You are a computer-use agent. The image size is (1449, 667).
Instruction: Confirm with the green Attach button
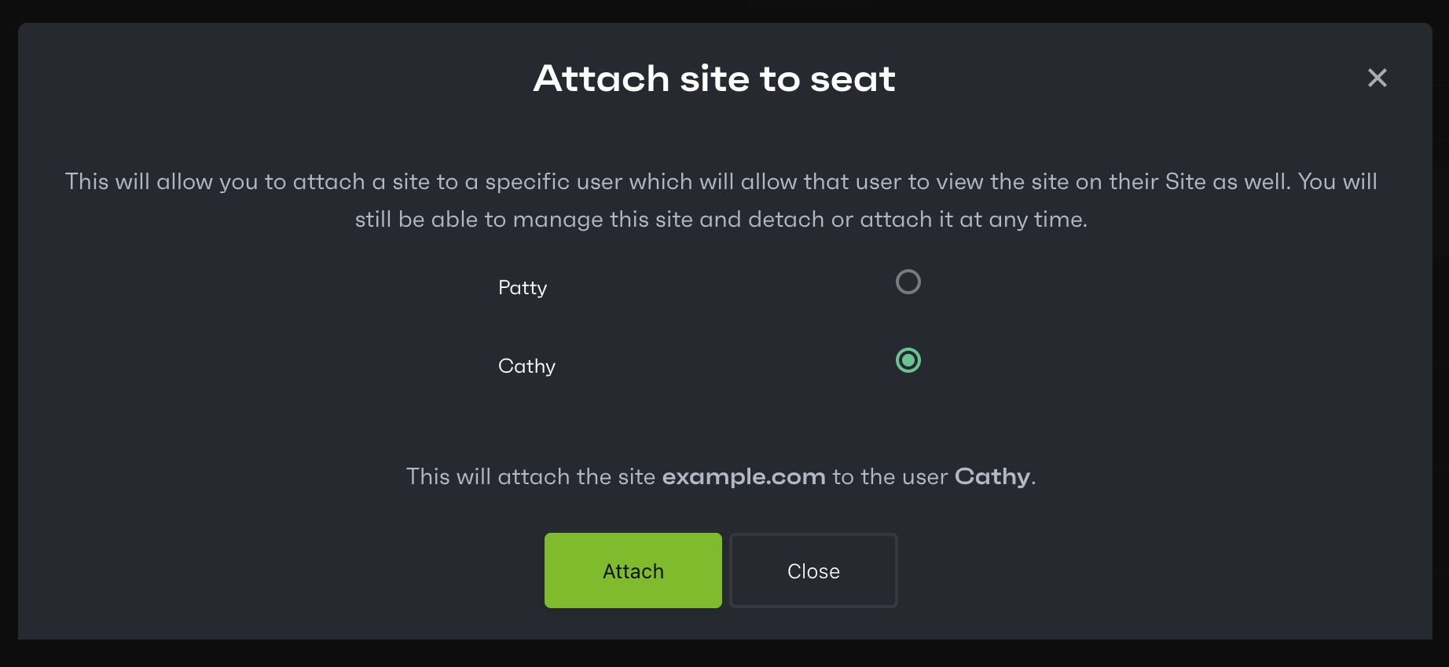coord(633,570)
